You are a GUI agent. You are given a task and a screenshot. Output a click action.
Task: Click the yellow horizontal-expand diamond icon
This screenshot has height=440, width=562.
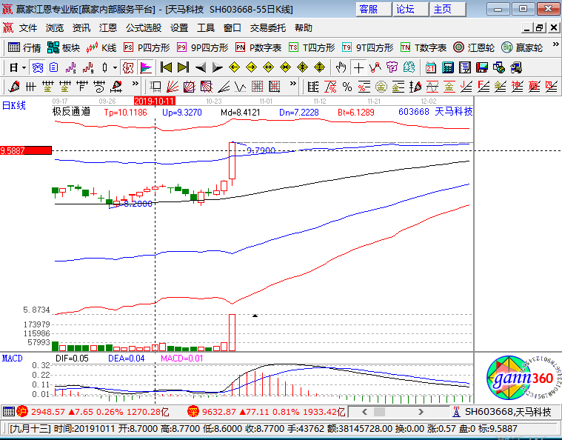pyautogui.click(x=268, y=67)
